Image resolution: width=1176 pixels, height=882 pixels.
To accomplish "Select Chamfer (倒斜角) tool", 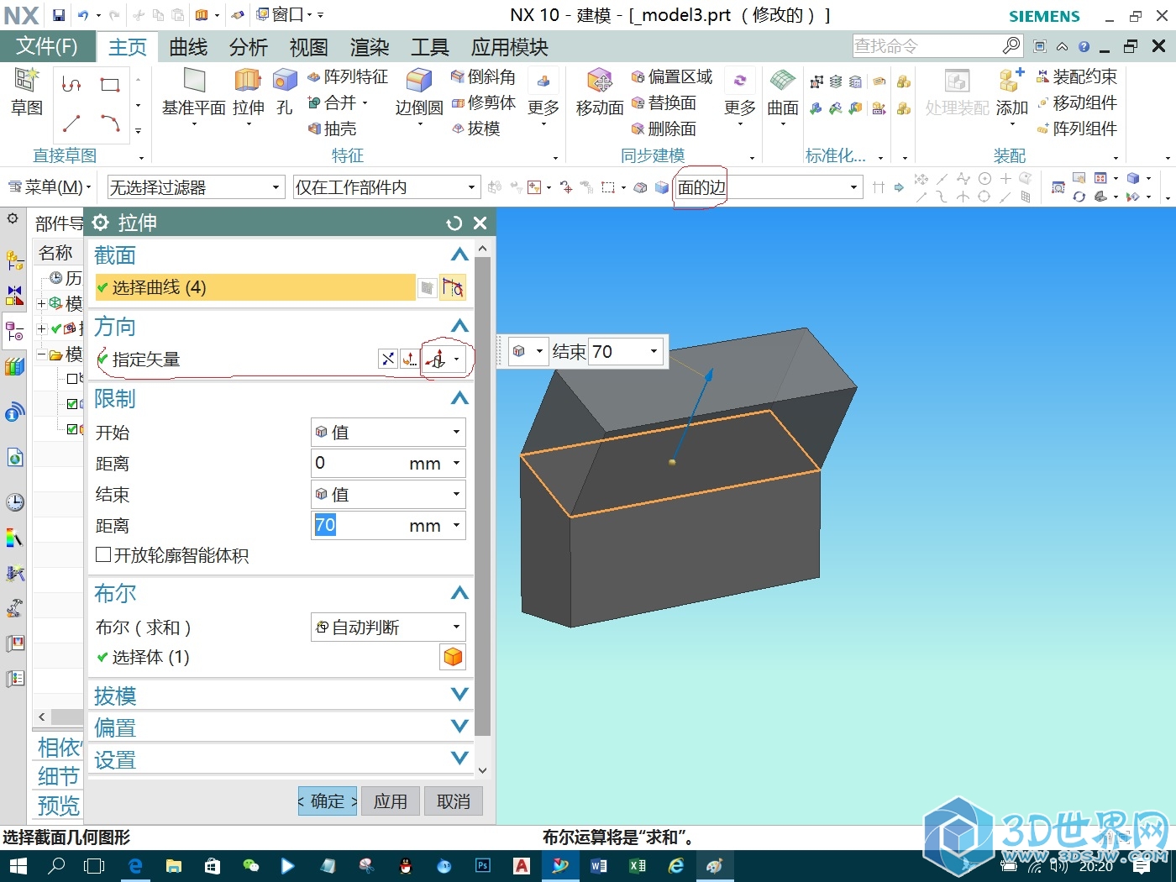I will click(x=483, y=76).
